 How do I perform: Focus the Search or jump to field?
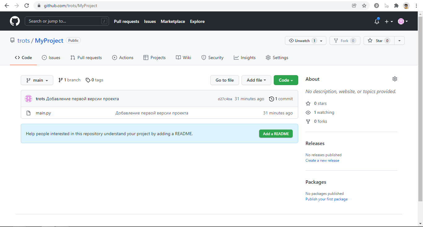pos(67,21)
